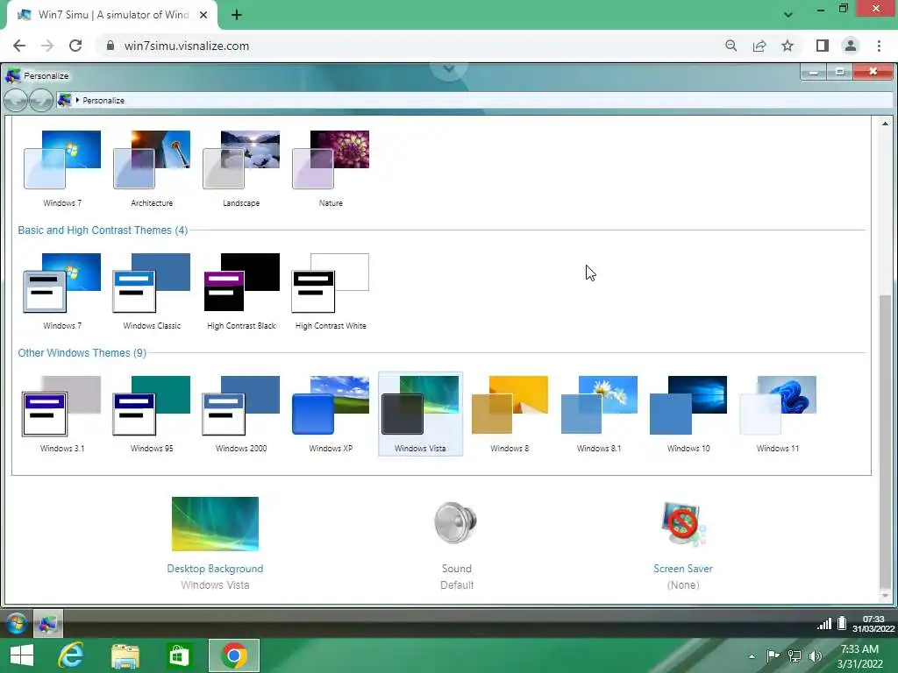Click Personalize in the simulated taskbar
The width and height of the screenshot is (898, 673).
click(x=47, y=623)
